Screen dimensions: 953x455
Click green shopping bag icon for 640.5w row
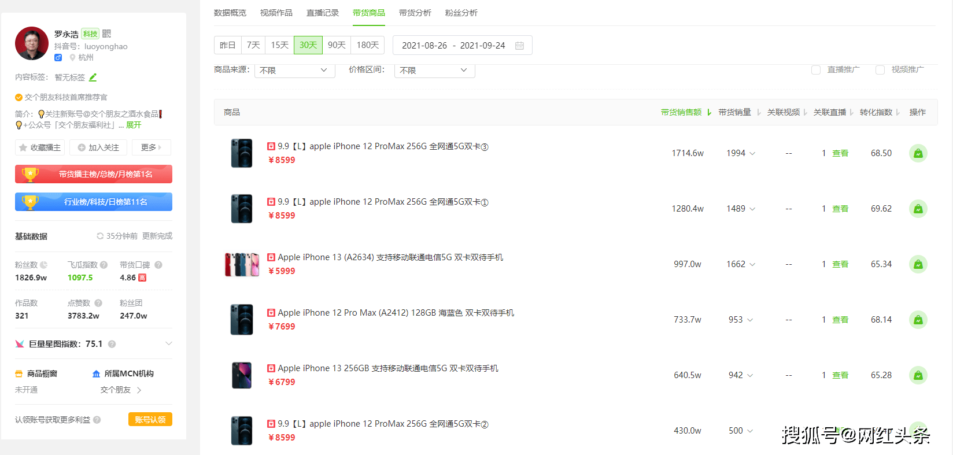click(x=918, y=375)
